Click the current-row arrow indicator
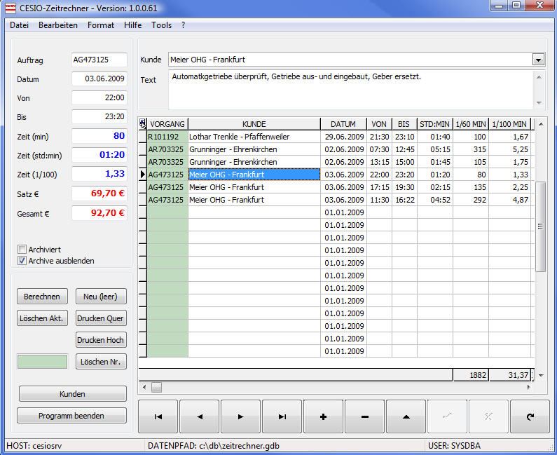 click(142, 175)
